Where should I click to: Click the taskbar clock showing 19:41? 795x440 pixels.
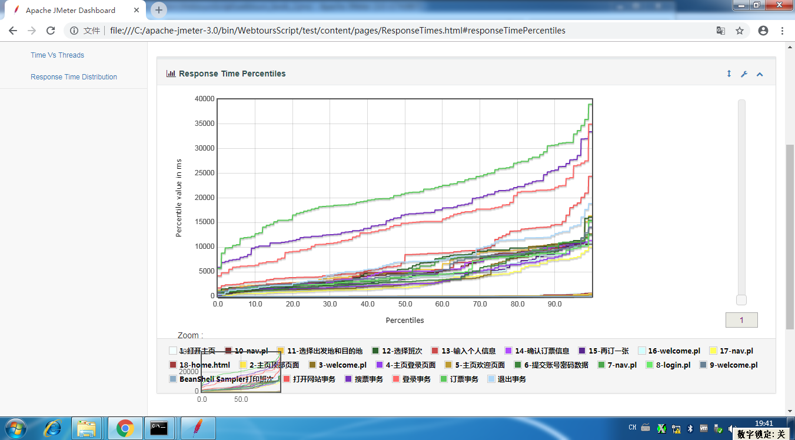pyautogui.click(x=764, y=424)
